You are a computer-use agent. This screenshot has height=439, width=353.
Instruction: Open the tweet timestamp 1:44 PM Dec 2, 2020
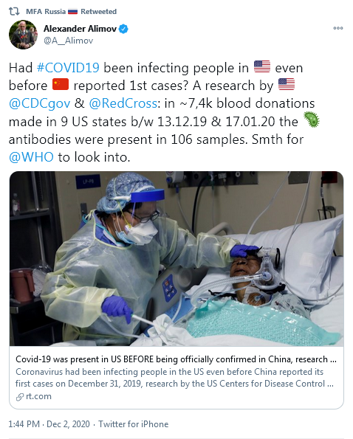49,424
